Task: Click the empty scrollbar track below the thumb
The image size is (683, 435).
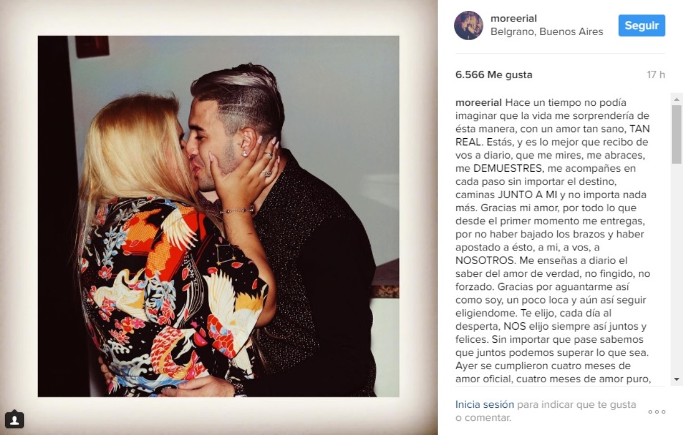Action: coord(676,268)
